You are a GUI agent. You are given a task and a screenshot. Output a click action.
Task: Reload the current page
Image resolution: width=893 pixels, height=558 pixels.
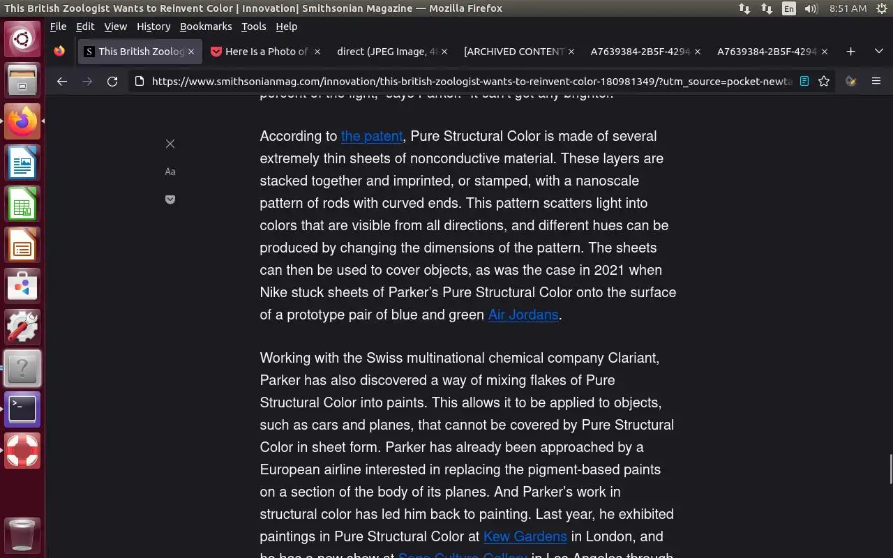[112, 81]
